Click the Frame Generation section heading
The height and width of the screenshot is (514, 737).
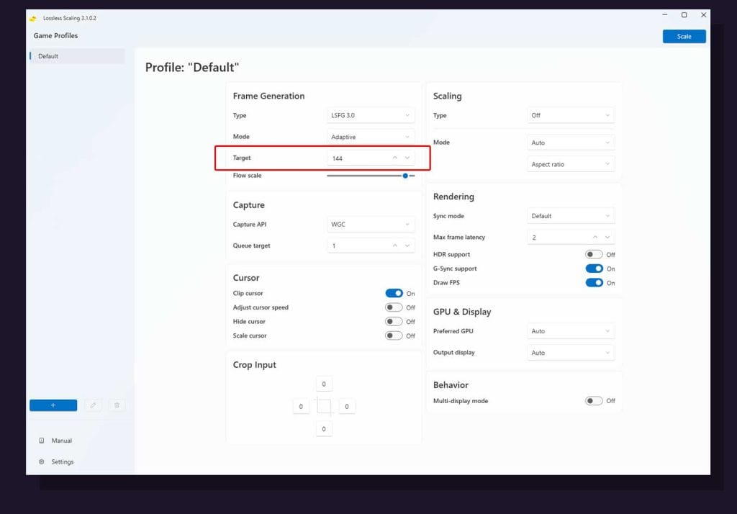point(269,96)
